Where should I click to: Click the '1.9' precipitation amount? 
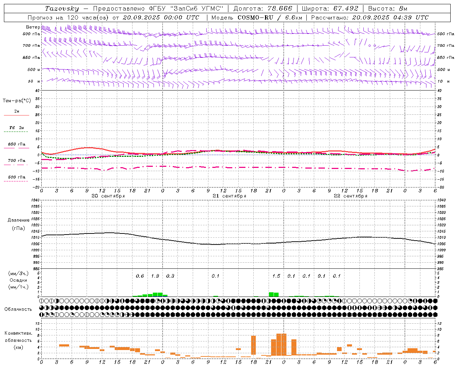click(155, 276)
